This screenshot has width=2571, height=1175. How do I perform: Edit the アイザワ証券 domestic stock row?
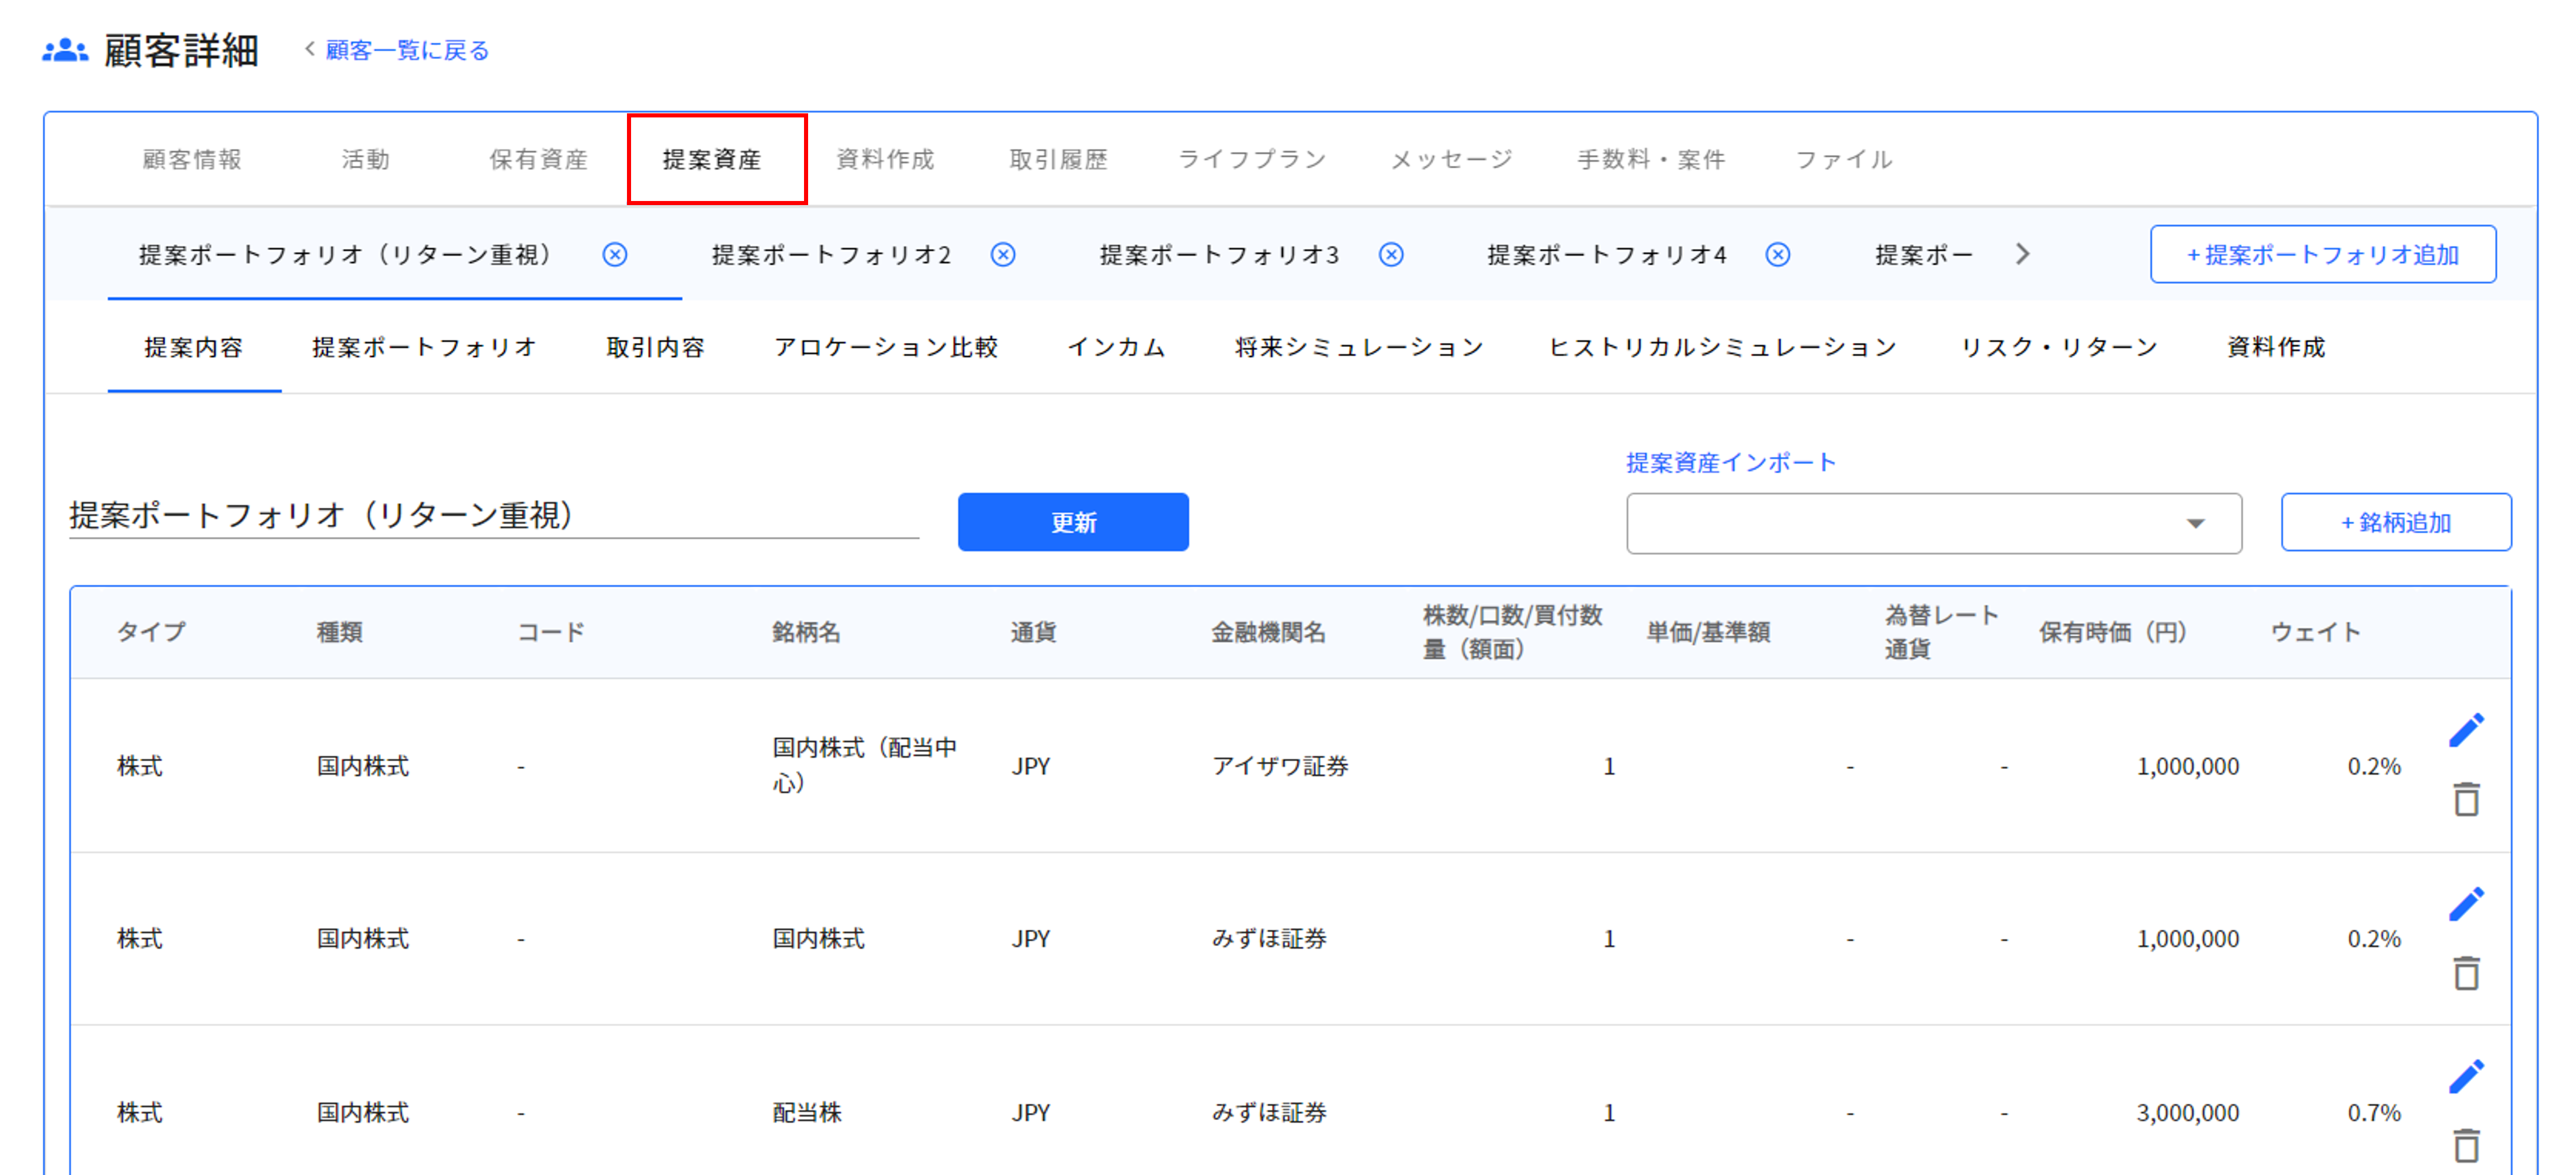point(2467,729)
